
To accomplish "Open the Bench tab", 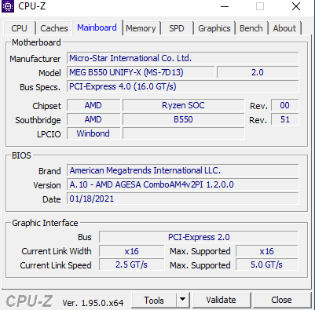I will pyautogui.click(x=251, y=28).
